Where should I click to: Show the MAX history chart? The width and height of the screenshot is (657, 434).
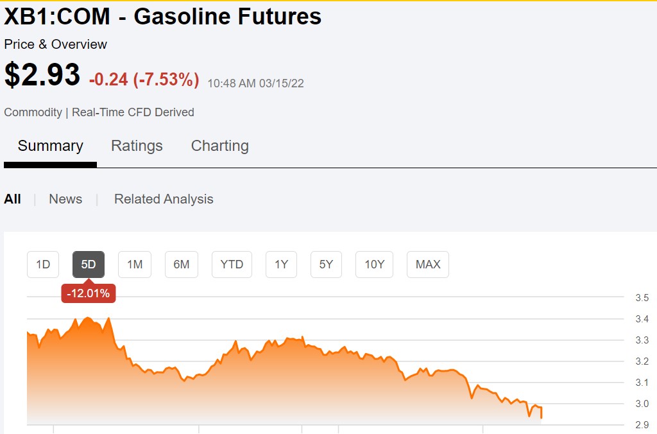coord(428,265)
